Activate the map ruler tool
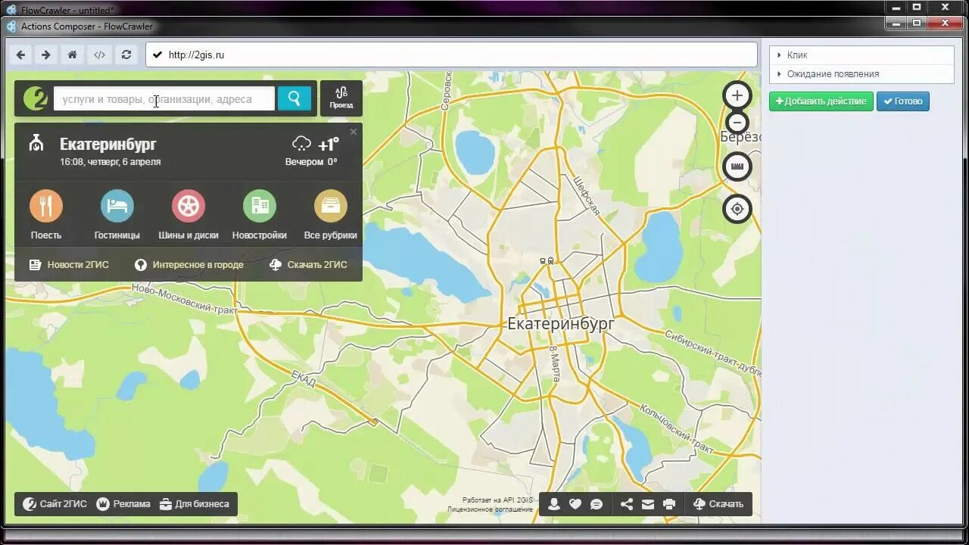 coord(737,167)
